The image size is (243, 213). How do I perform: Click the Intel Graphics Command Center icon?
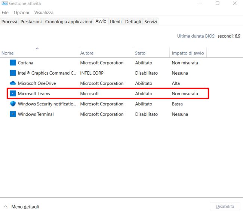[13, 73]
